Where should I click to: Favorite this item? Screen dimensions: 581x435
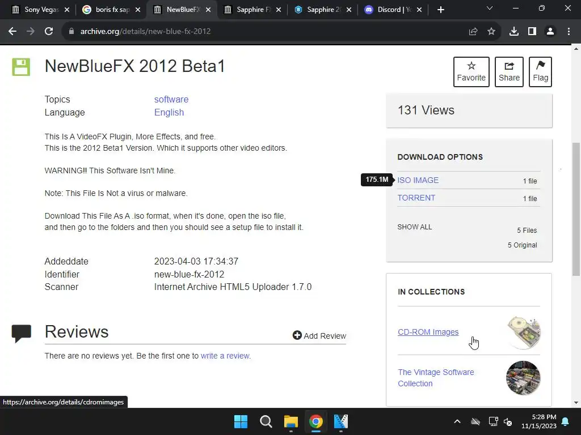tap(471, 72)
